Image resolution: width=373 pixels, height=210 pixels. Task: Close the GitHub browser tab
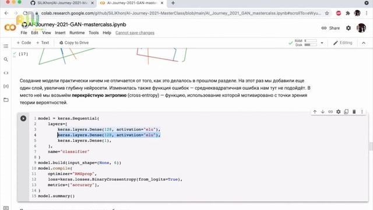(x=92, y=3)
